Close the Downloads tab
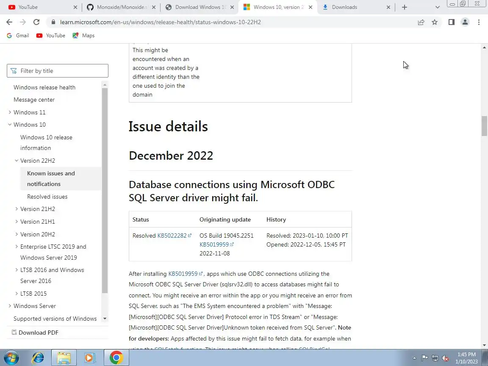The image size is (488, 366). point(388,7)
